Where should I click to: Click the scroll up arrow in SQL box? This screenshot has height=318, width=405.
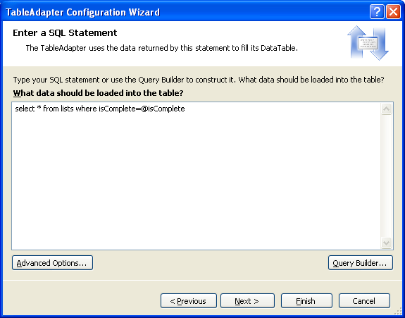point(386,109)
